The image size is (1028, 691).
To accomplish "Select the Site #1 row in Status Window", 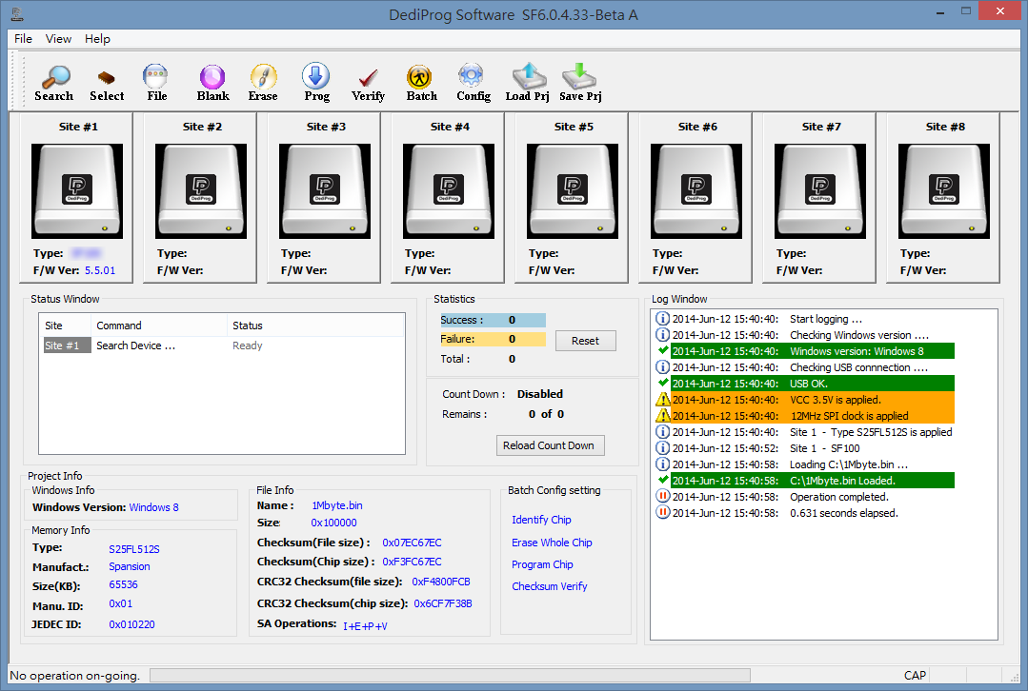I will (65, 345).
